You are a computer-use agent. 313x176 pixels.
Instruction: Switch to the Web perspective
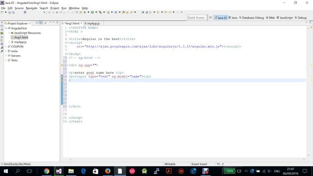coord(270,18)
